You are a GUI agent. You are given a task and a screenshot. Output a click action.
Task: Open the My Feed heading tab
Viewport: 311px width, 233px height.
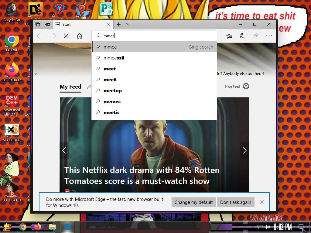(x=70, y=87)
